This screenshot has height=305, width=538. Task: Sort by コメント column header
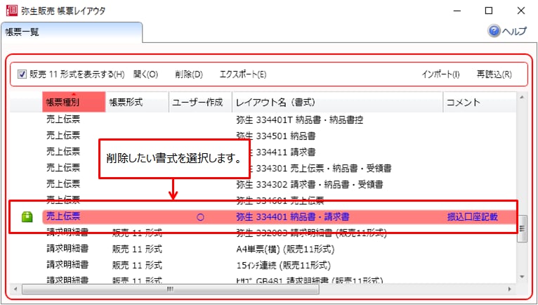pos(479,102)
